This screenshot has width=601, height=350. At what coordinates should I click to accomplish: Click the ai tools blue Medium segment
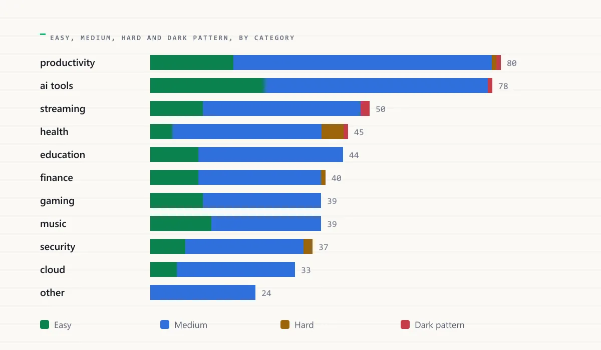tap(376, 85)
